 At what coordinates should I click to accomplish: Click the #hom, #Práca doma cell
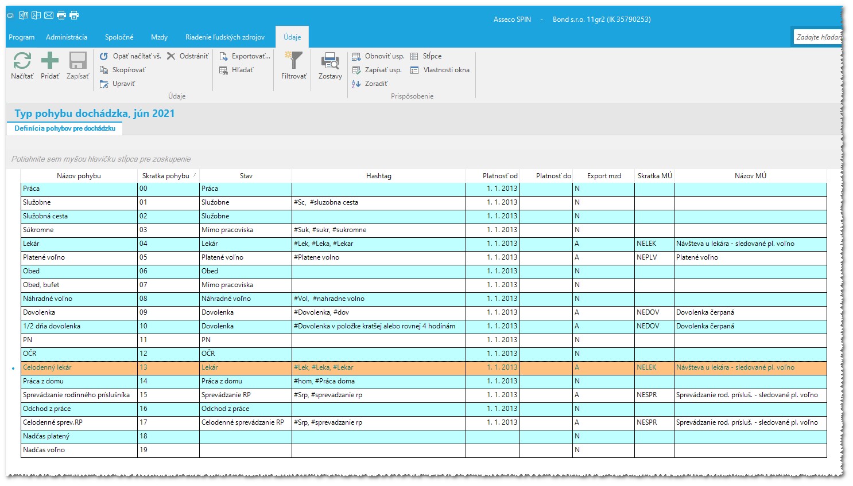[x=379, y=381]
